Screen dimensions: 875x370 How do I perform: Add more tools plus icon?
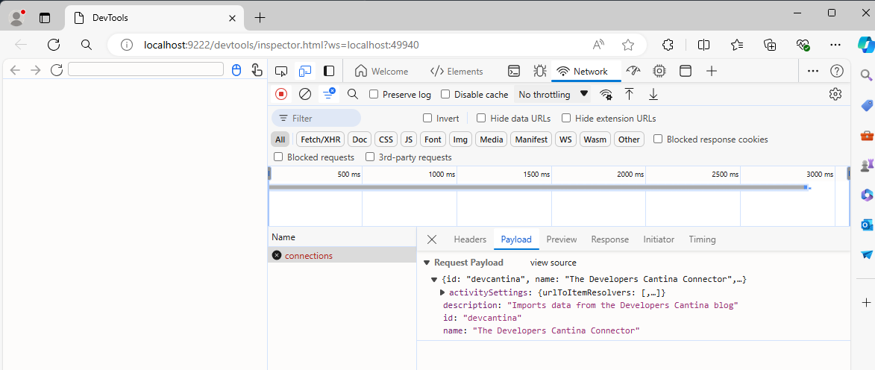click(712, 71)
